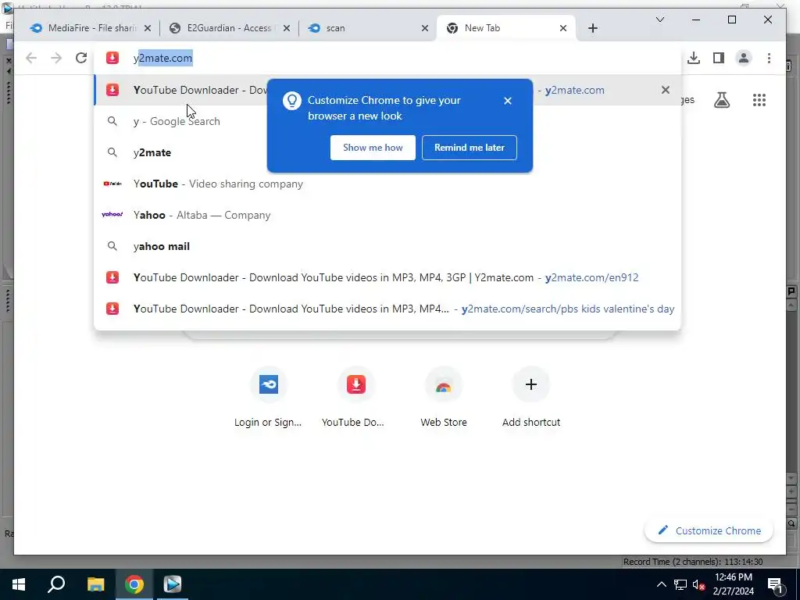Open the Search Labs flask icon
This screenshot has height=600, width=800.
point(721,100)
